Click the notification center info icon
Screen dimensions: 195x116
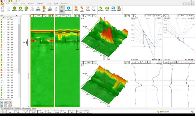(2, 108)
